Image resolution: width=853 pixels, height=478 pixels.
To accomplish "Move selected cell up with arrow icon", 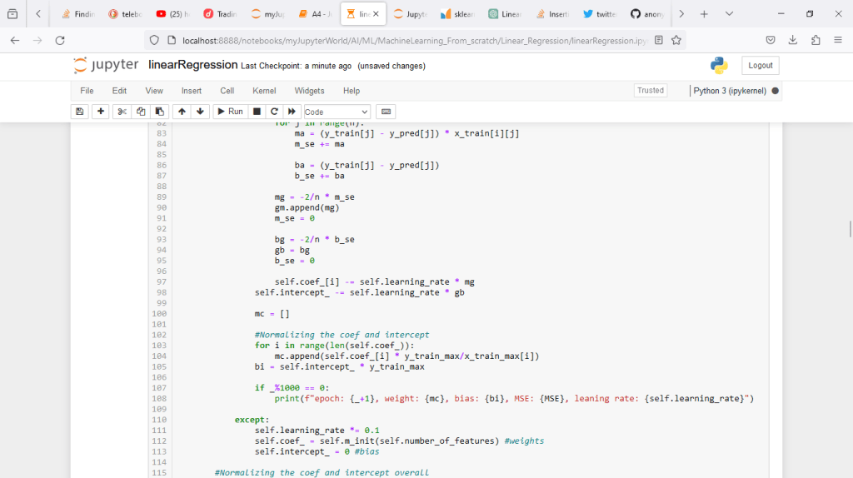I will point(182,112).
